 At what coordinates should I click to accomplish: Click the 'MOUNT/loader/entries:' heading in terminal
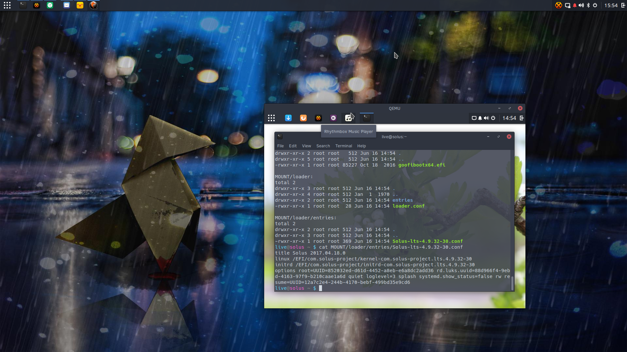pos(306,218)
